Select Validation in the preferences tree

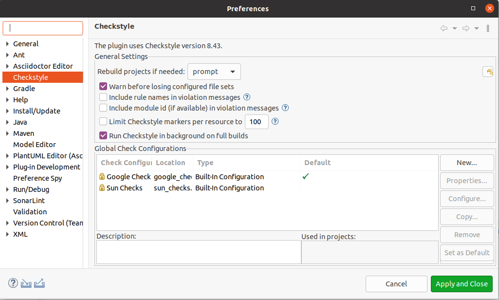30,212
